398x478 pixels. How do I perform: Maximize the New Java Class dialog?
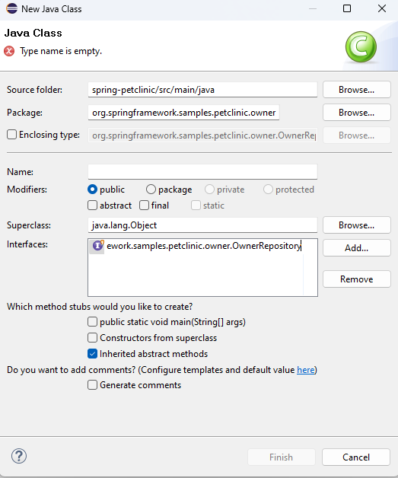point(347,8)
